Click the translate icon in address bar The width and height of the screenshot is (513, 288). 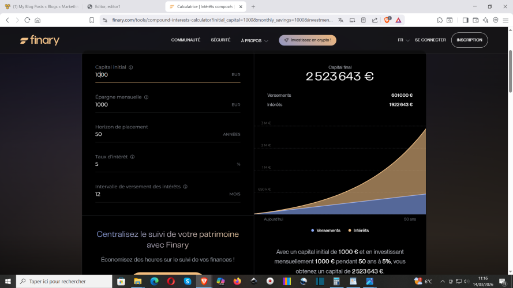coord(340,20)
